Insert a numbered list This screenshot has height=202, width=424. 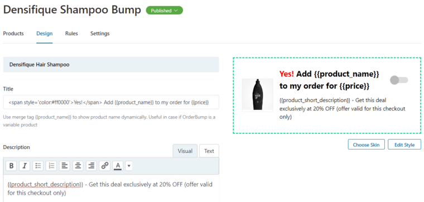[x=51, y=166]
